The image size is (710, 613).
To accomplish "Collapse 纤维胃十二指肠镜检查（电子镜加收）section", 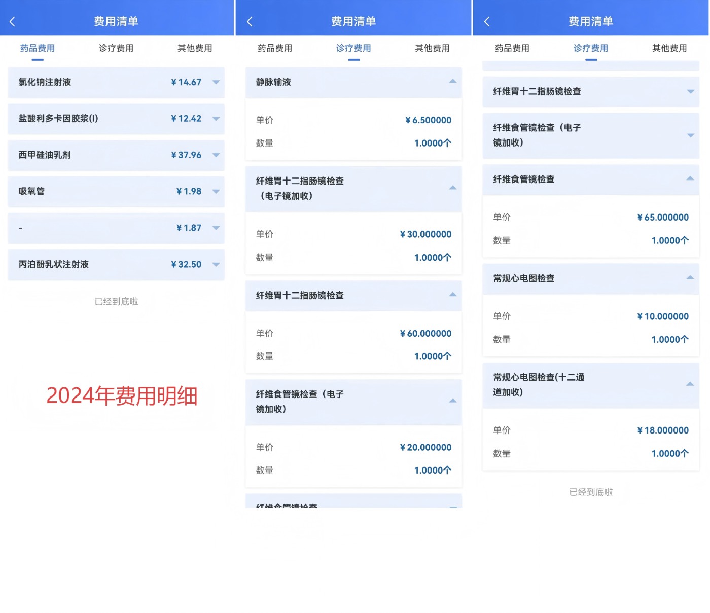I will point(453,188).
